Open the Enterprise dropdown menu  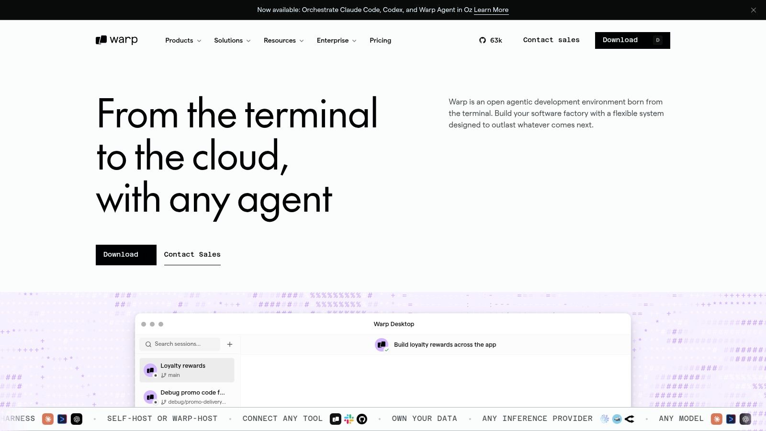click(x=337, y=41)
